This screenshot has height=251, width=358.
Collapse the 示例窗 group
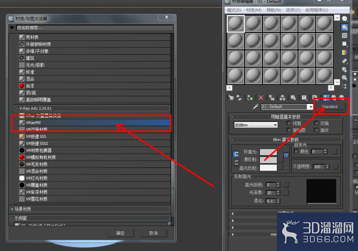point(12,218)
